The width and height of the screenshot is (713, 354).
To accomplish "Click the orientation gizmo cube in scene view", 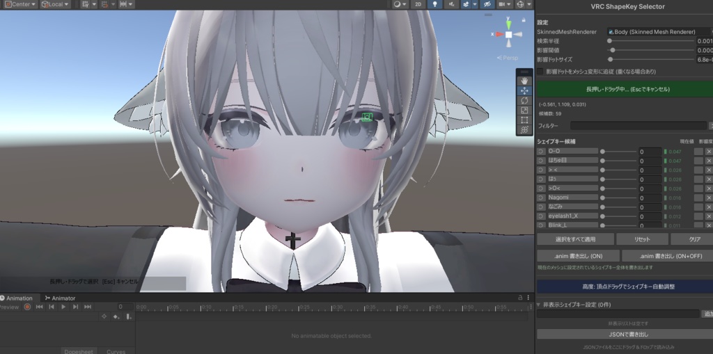I will [508, 35].
